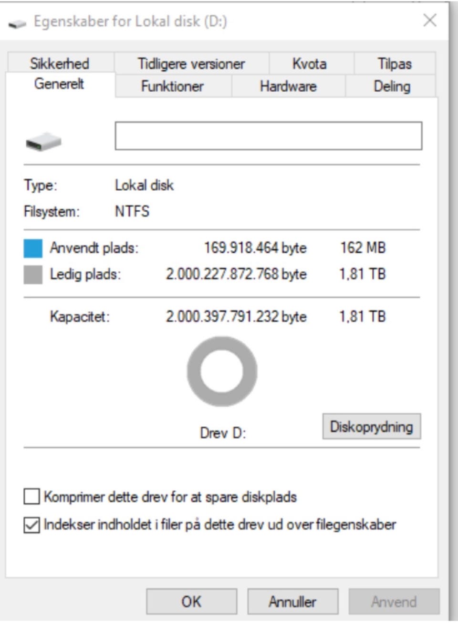Click the drive icon in the title bar
This screenshot has width=458, height=627.
17,22
